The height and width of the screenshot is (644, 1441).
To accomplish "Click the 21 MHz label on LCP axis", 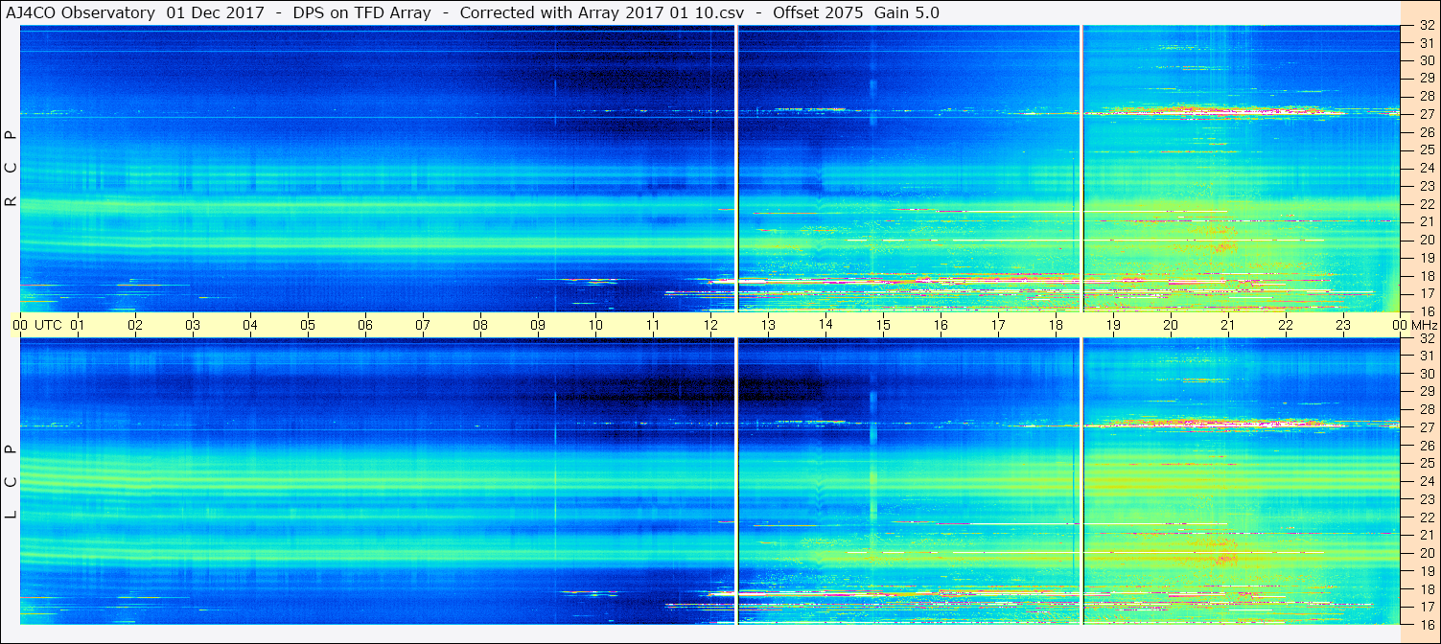I will pyautogui.click(x=1426, y=535).
